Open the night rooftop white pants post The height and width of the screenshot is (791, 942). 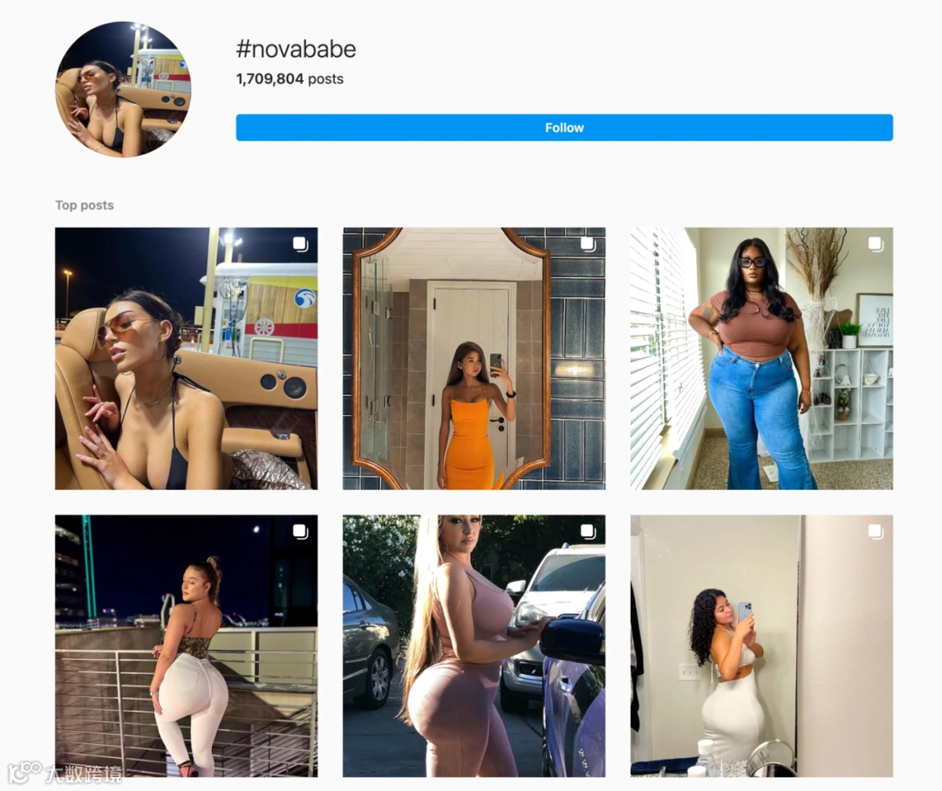pos(187,645)
